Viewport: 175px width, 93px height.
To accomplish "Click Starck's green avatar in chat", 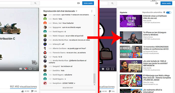I will point(45,19).
